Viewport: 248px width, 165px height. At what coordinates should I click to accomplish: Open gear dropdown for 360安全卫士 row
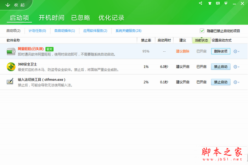point(236,67)
